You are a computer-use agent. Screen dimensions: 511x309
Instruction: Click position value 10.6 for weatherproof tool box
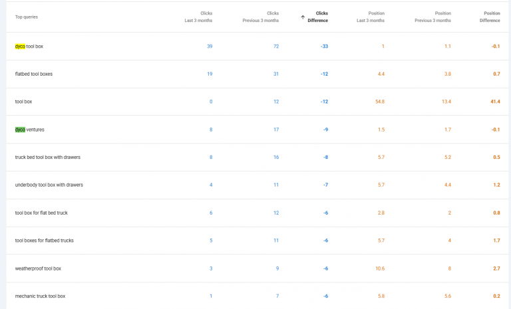tap(380, 268)
